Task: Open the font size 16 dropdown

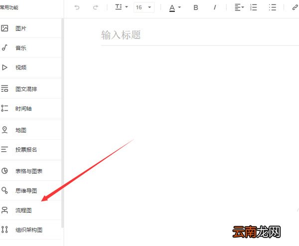Action: pyautogui.click(x=144, y=7)
